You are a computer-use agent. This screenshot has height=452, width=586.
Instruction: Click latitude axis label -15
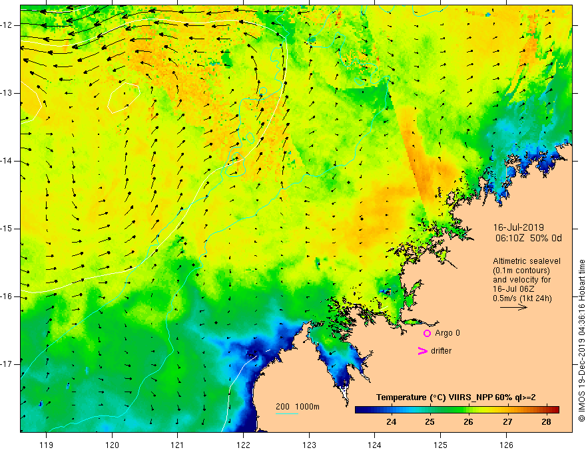click(x=7, y=229)
